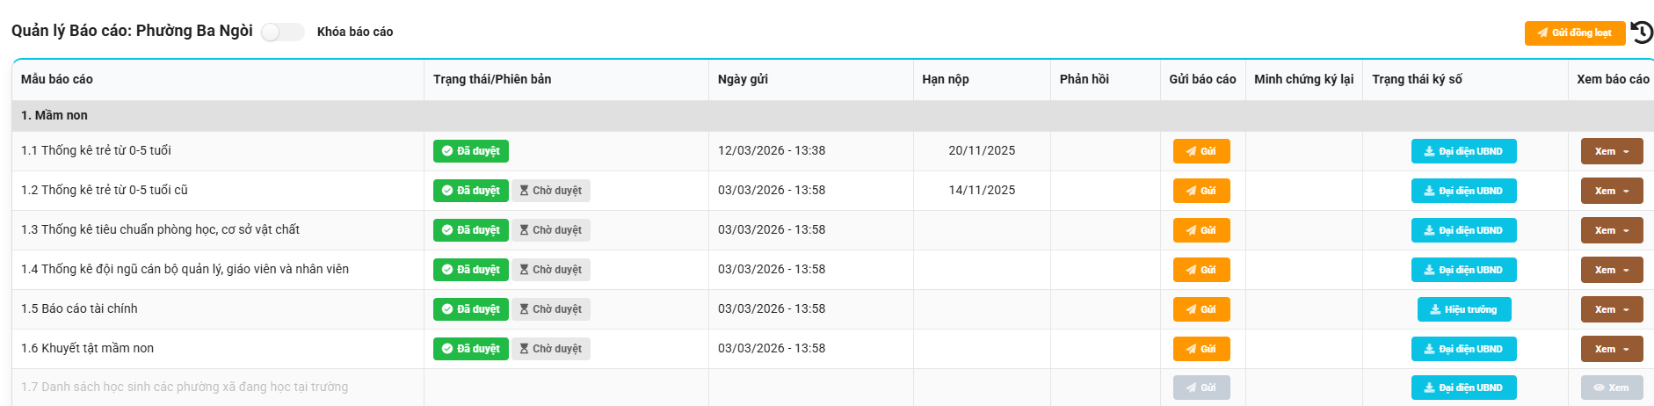The image size is (1654, 406).
Task: Click the 'Gửi đồng loạt' bulk send button
Action: (1575, 33)
